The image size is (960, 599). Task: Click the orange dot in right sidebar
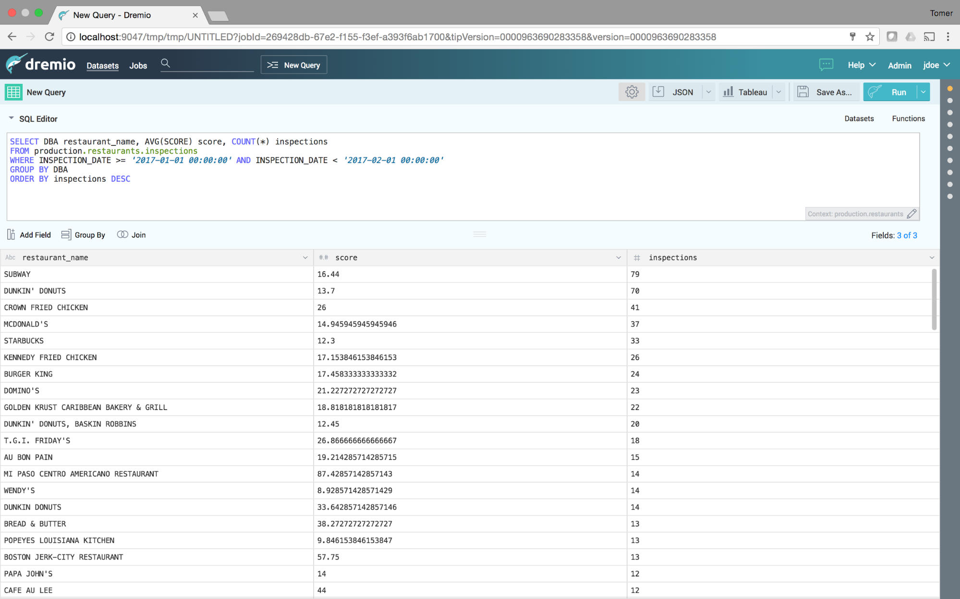click(x=949, y=89)
